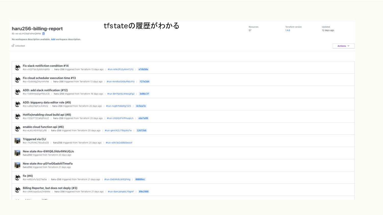The width and height of the screenshot is (383, 215).
Task: Open state ADD: bigquery data editor role (#9)
Action: [47, 102]
